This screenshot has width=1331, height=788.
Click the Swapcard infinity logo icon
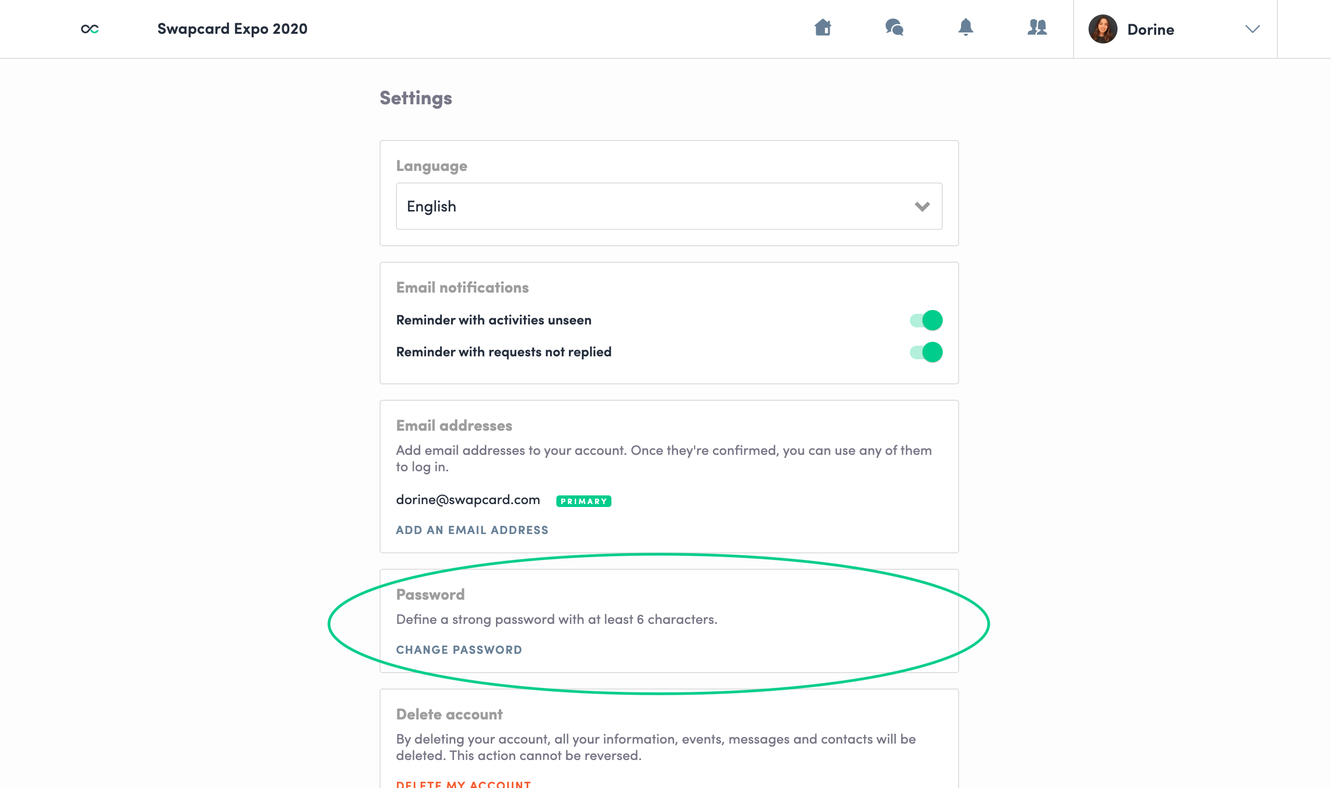point(90,28)
